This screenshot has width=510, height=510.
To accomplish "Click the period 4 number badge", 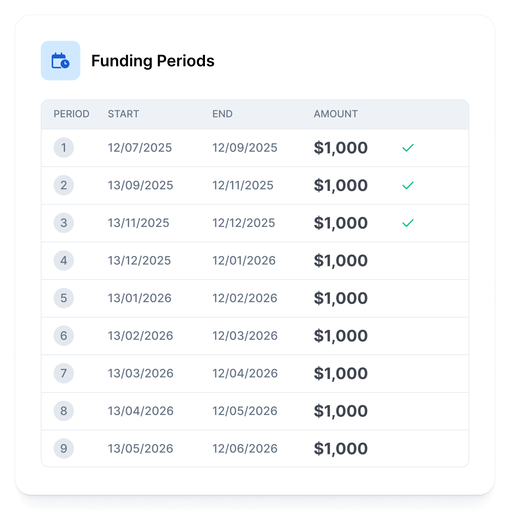I will point(64,260).
